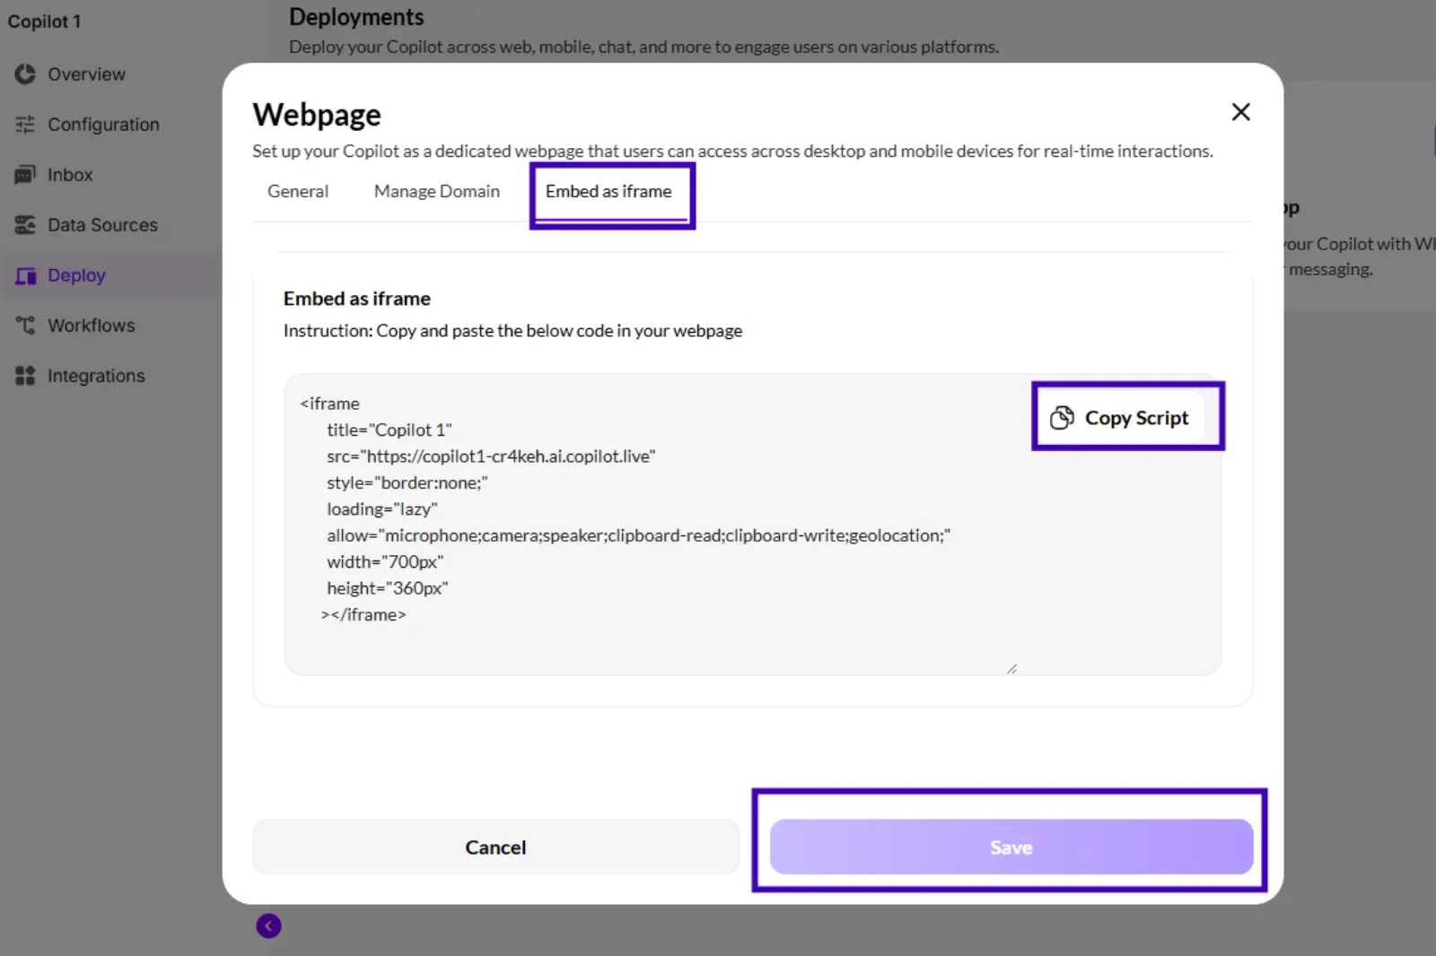Viewport: 1436px width, 956px height.
Task: Open the Manage Domain tab
Action: [x=437, y=191]
